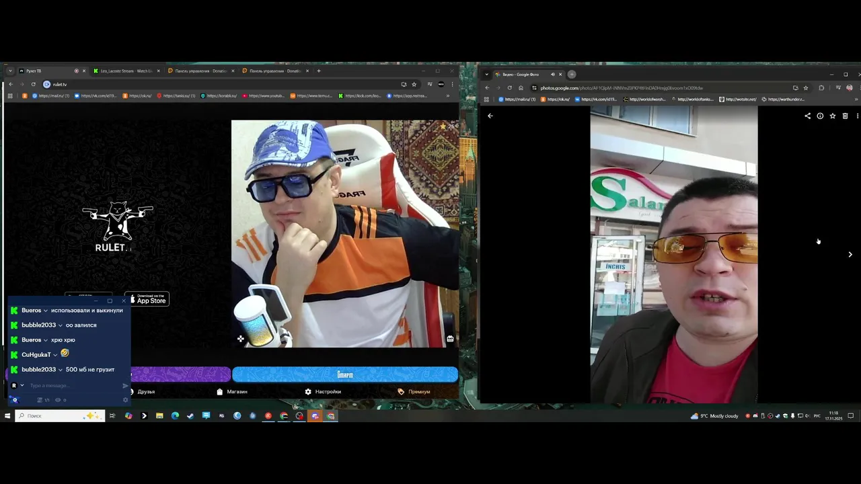Viewport: 861px width, 484px height.
Task: Mute audio on Google Фото tab
Action: (553, 74)
